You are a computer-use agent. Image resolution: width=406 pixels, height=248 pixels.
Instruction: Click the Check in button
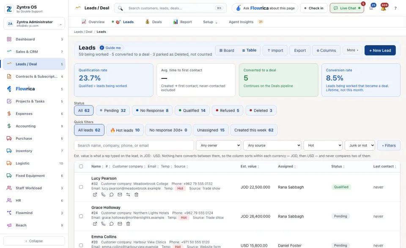click(314, 8)
